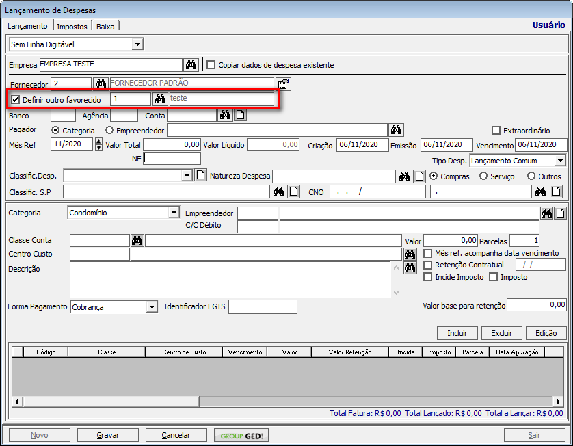The height and width of the screenshot is (446, 573).
Task: Focus the Parcelas field
Action: click(524, 241)
